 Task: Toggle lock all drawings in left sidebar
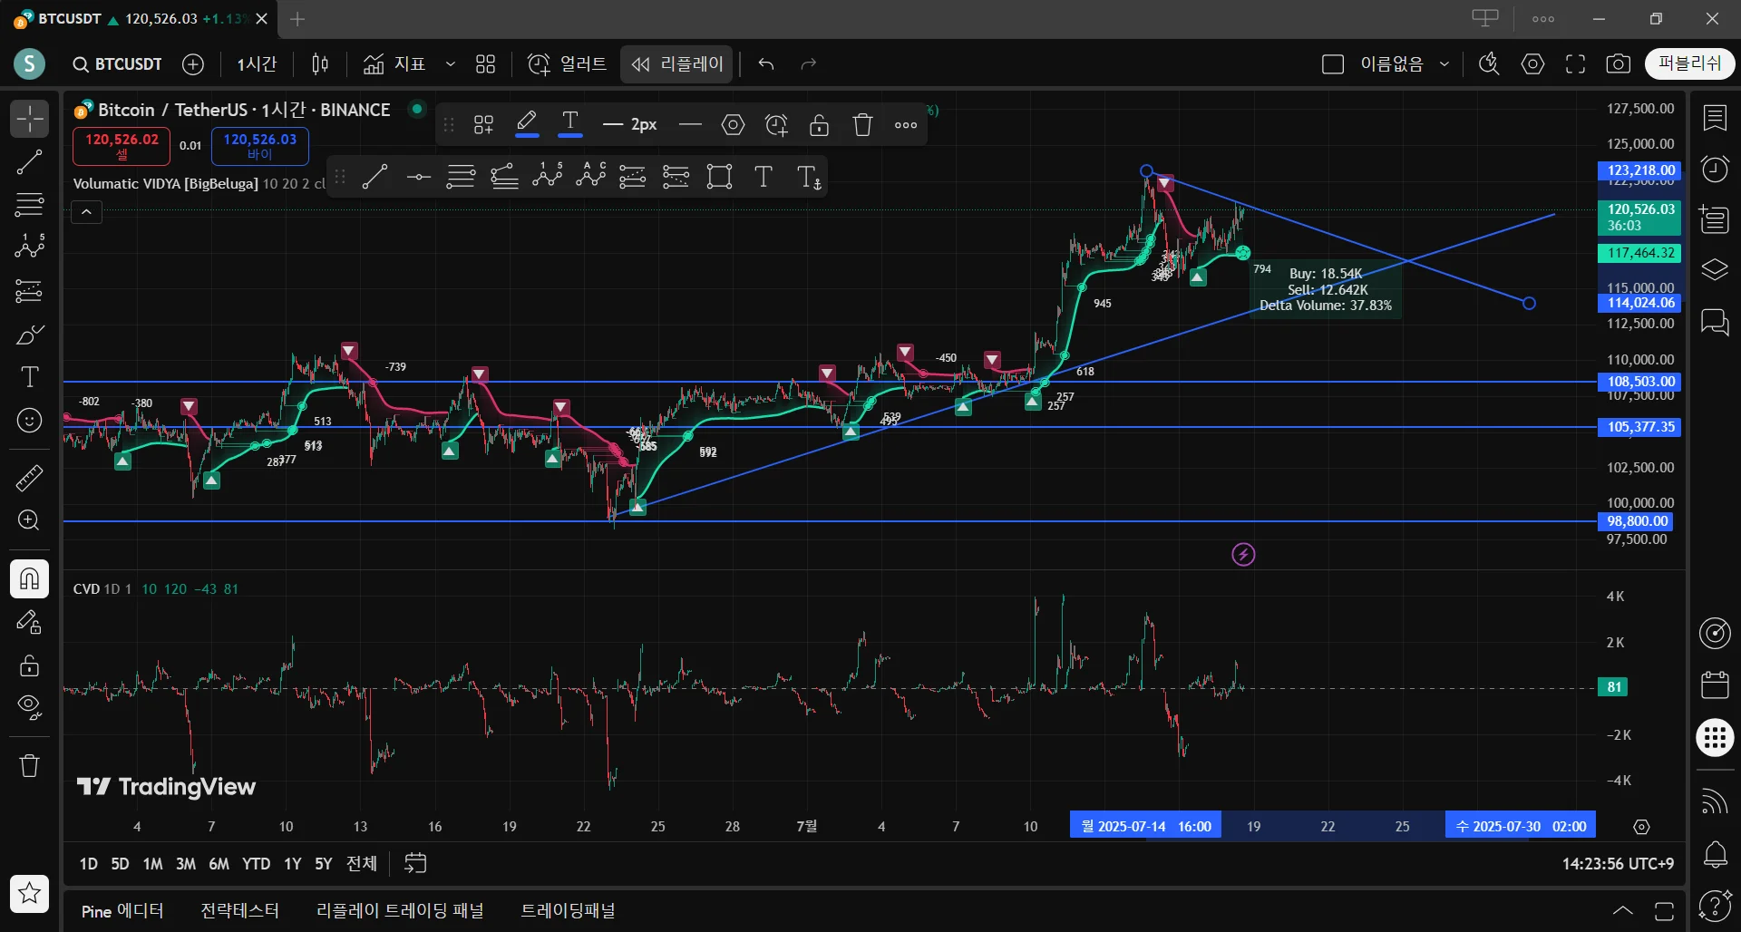pyautogui.click(x=29, y=665)
